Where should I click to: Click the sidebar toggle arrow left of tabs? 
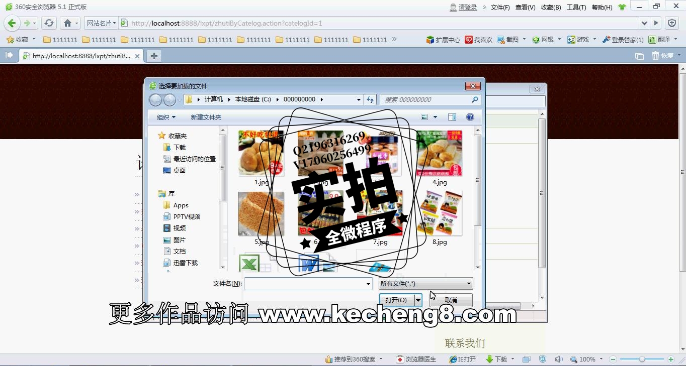coord(9,56)
